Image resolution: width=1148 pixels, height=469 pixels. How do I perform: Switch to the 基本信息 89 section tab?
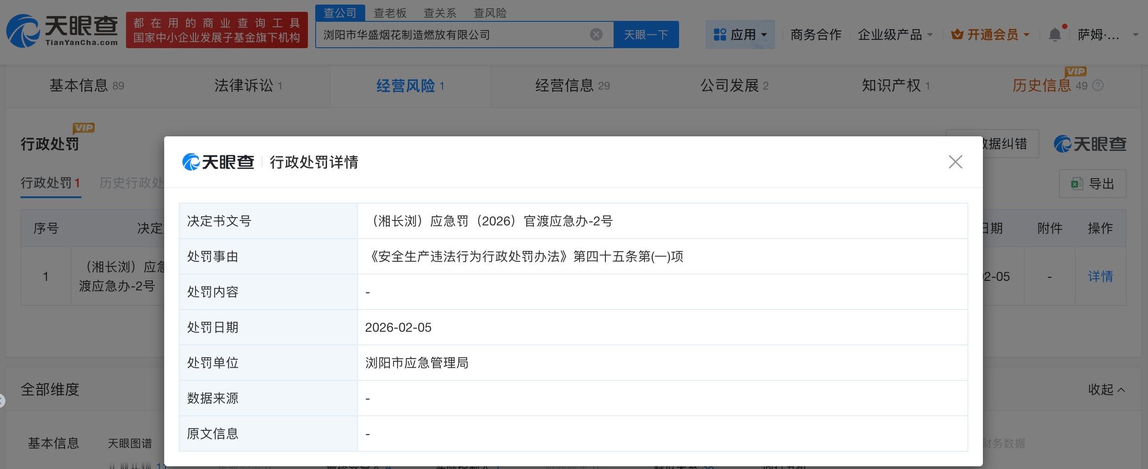tap(87, 85)
